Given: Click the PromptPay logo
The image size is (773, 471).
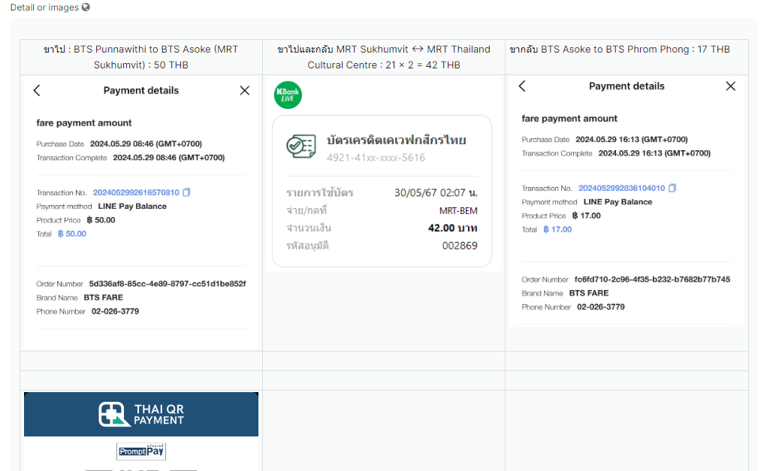Looking at the screenshot, I should click(141, 451).
